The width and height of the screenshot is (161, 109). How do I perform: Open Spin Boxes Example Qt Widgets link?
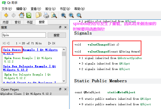click(x=30, y=51)
